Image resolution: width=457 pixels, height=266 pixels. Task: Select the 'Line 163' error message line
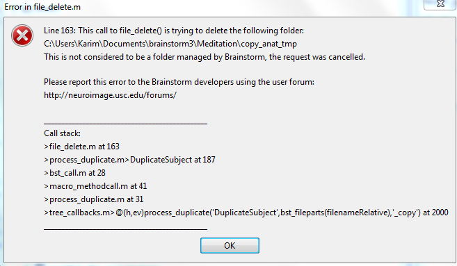click(174, 31)
